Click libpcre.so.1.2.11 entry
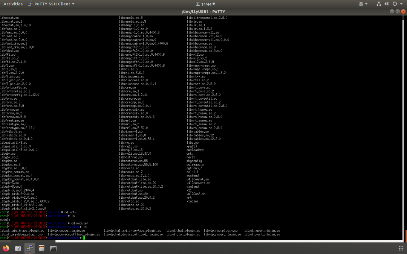This screenshot has width=407, height=254. pyautogui.click(x=133, y=95)
